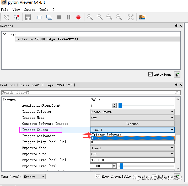Viewport: 188px width, 186px height.
Task: Start recording with the red record icon
Action: [78, 17]
